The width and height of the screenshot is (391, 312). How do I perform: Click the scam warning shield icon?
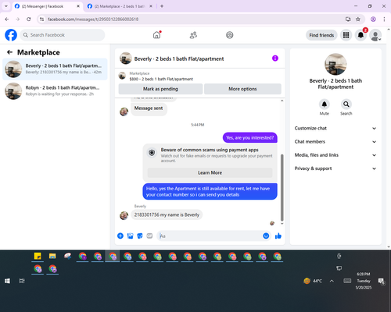click(x=152, y=153)
